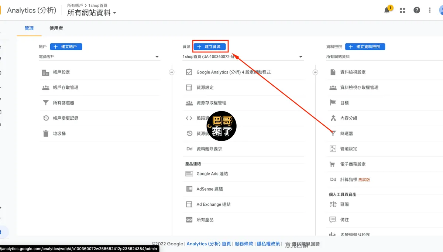443x252 pixels.
Task: Open 備註 under personal tools
Action: click(344, 220)
